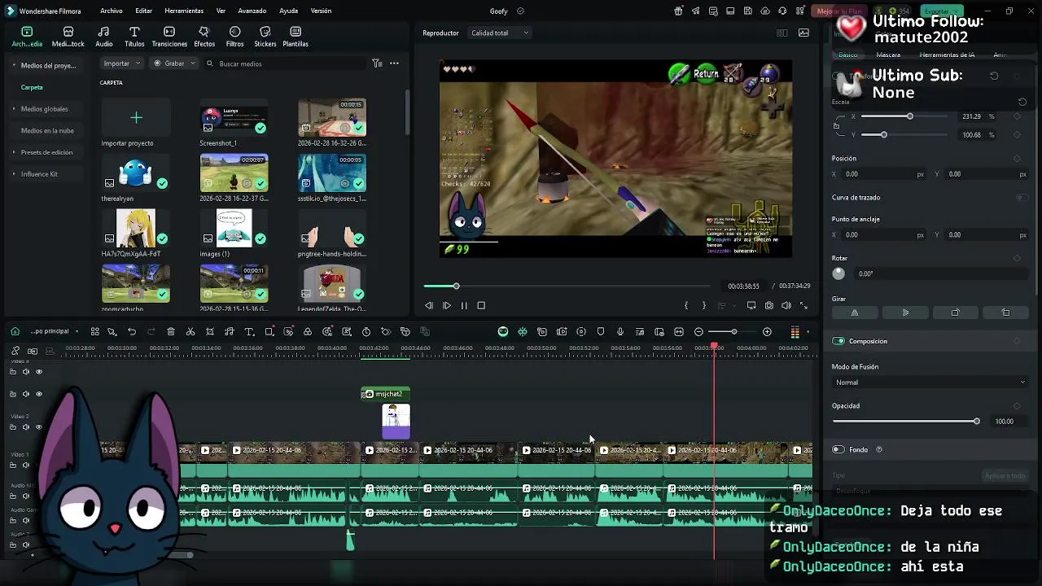Image resolution: width=1042 pixels, height=586 pixels.
Task: Open the Herramientas menu
Action: [184, 11]
